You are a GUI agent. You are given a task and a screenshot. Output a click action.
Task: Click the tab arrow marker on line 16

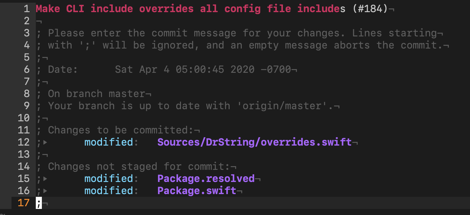click(x=45, y=191)
